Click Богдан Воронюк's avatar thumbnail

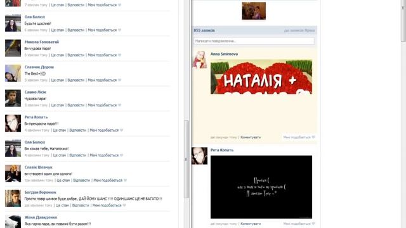coord(13,198)
